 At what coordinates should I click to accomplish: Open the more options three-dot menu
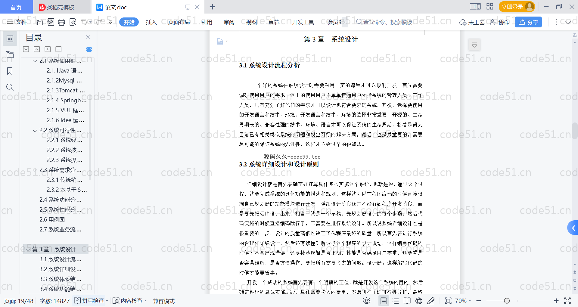coord(556,22)
